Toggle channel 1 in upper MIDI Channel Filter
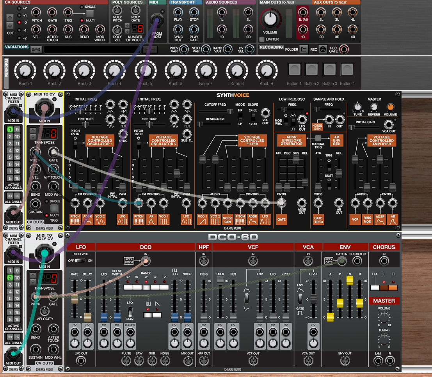 (x=10, y=129)
